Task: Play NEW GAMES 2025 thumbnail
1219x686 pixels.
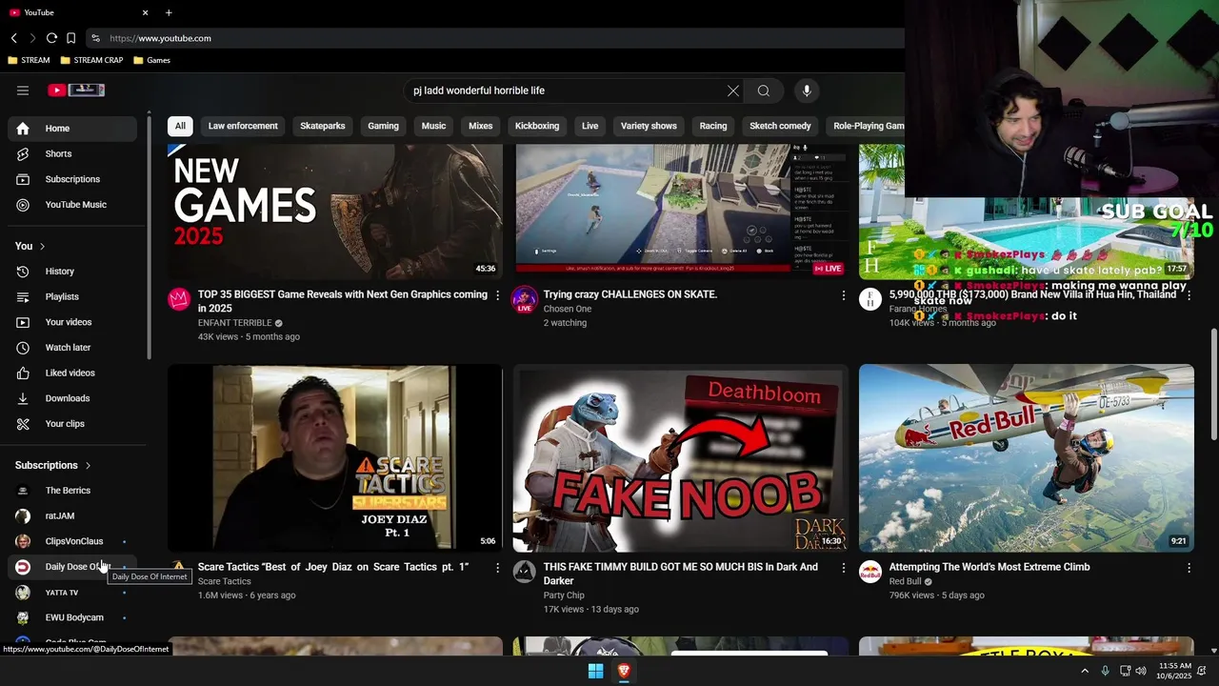Action: click(335, 212)
